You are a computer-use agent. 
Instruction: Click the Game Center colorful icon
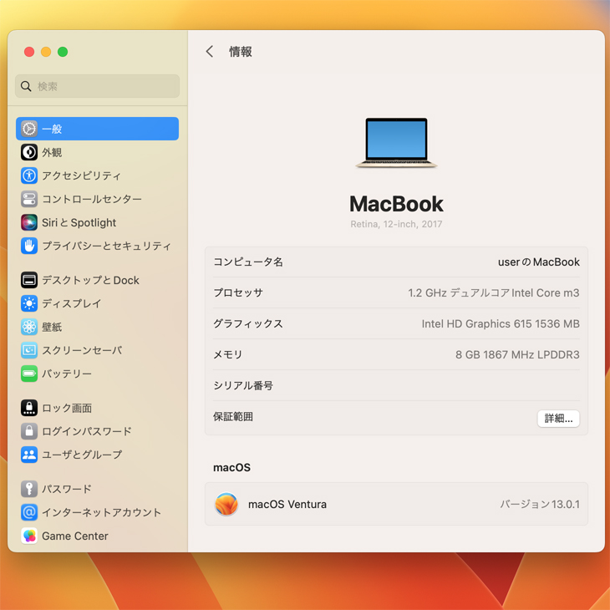point(29,536)
